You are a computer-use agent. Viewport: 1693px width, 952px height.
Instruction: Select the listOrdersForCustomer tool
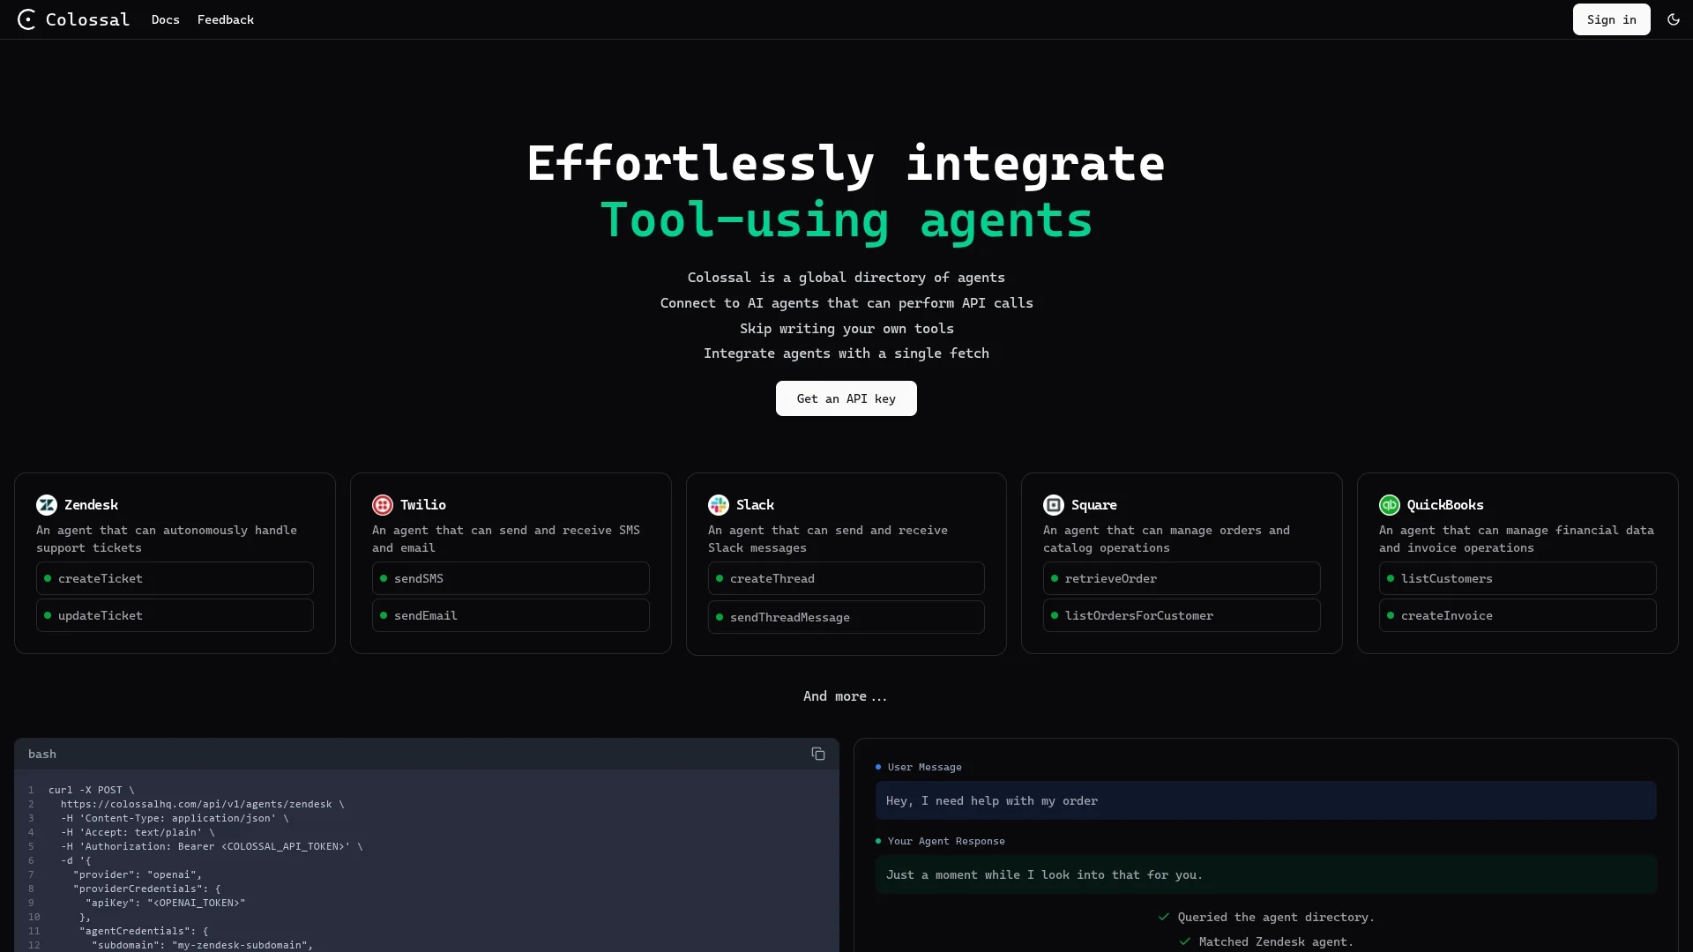1182,615
